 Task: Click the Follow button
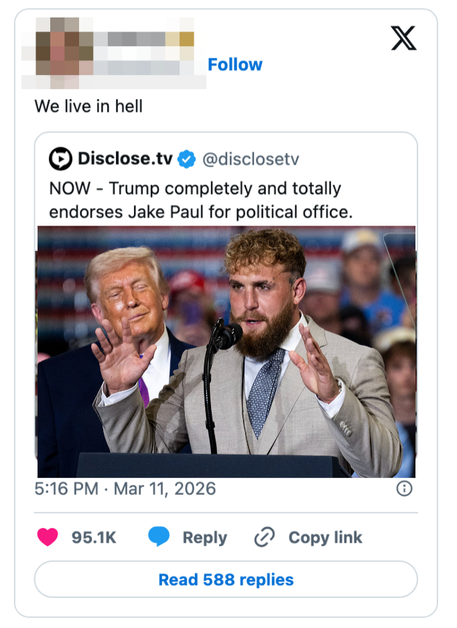pos(235,65)
